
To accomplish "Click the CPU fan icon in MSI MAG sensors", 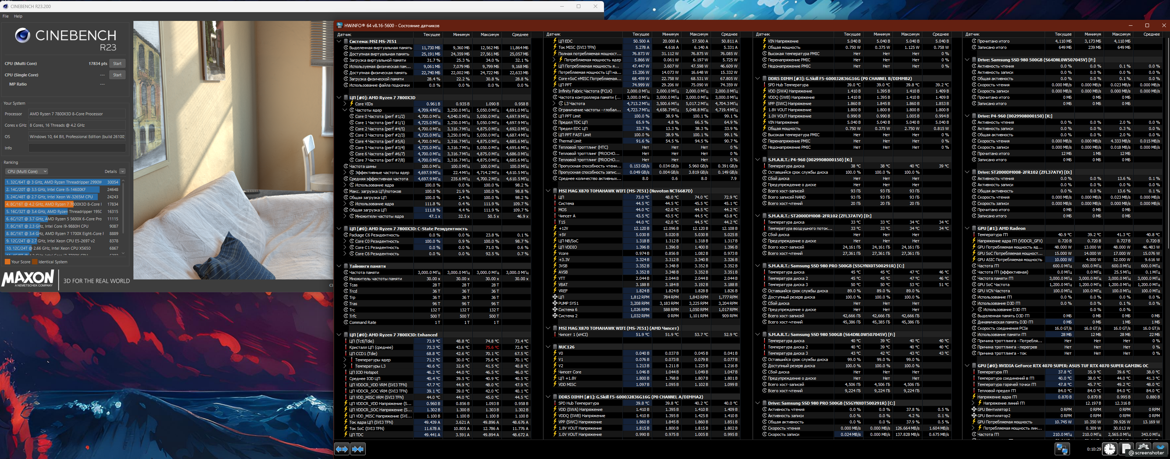I will click(555, 297).
